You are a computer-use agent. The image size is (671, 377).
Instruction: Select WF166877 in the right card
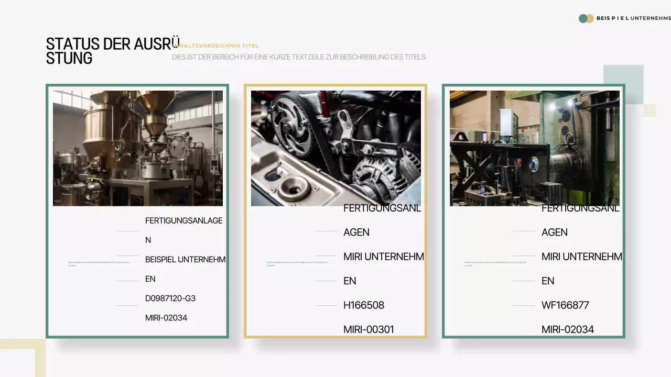click(565, 305)
